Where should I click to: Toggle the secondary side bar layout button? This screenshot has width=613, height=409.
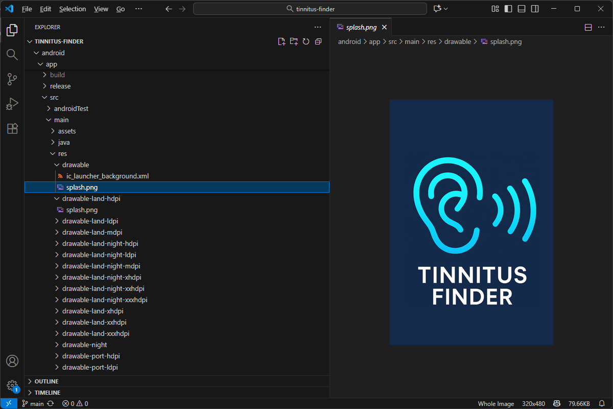tap(535, 9)
